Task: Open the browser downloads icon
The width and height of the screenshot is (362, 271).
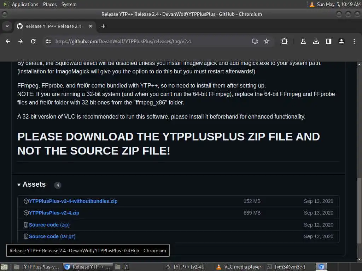Action: click(316, 41)
